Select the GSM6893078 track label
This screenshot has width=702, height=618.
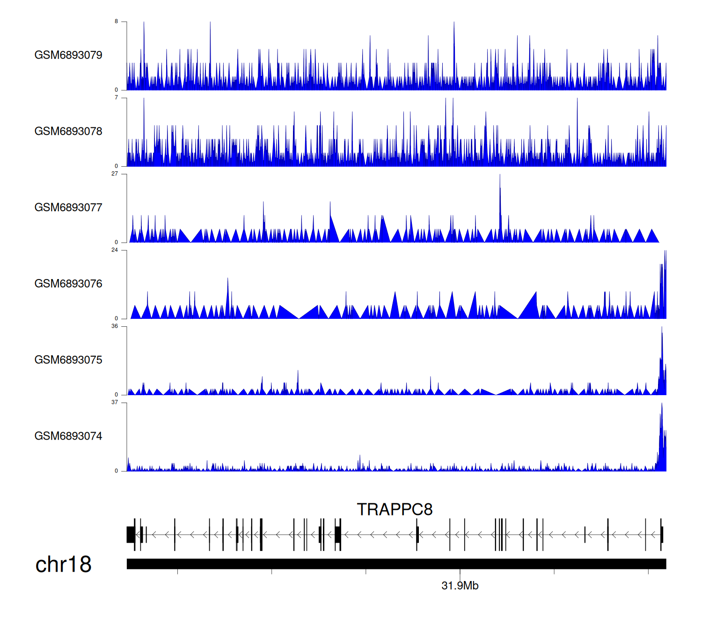tap(68, 132)
